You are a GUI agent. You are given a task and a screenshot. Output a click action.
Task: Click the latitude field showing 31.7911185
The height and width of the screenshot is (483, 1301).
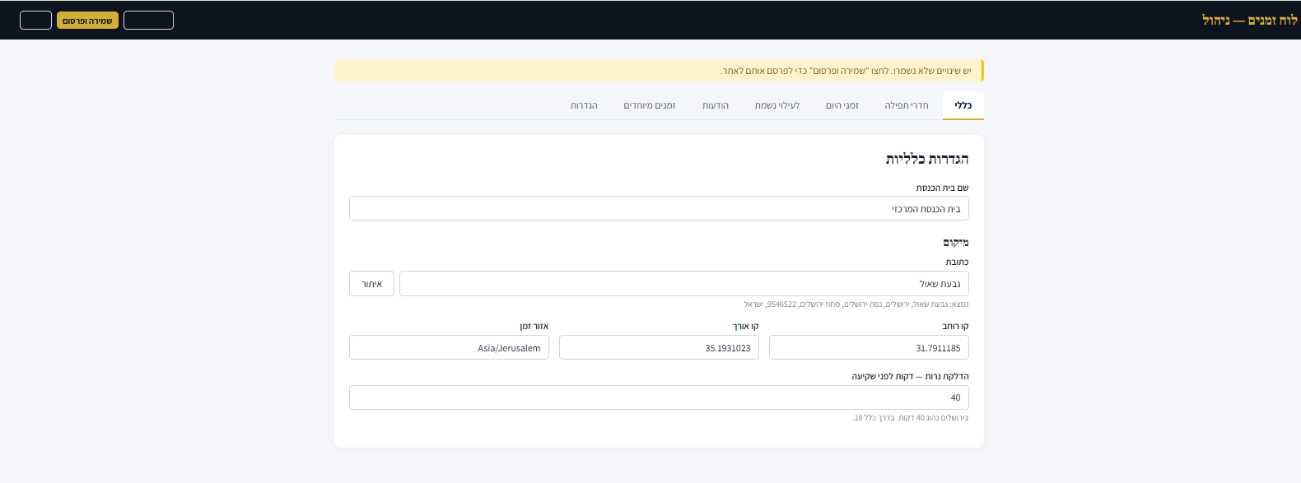click(869, 348)
